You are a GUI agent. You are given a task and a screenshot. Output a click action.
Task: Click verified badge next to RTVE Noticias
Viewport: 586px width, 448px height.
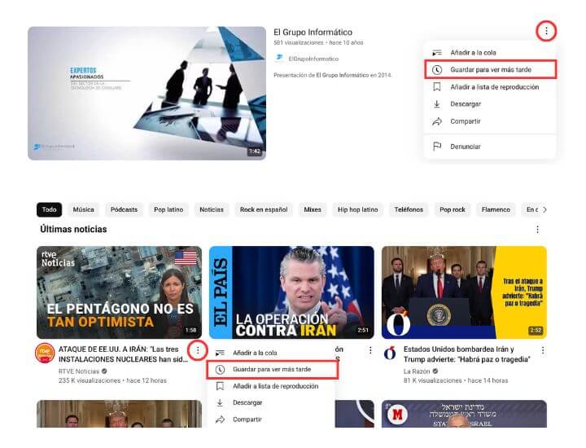tap(104, 371)
